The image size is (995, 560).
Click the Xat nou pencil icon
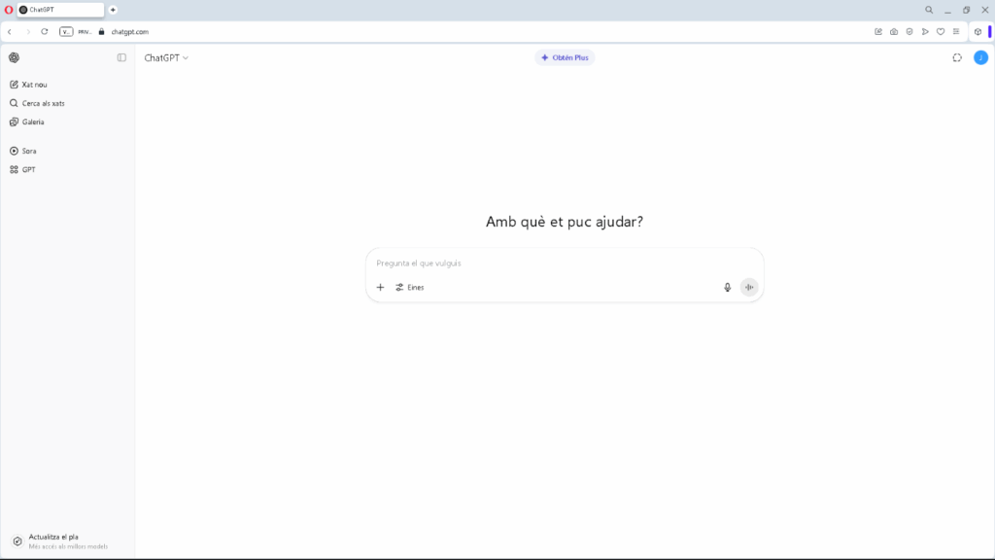click(x=14, y=85)
